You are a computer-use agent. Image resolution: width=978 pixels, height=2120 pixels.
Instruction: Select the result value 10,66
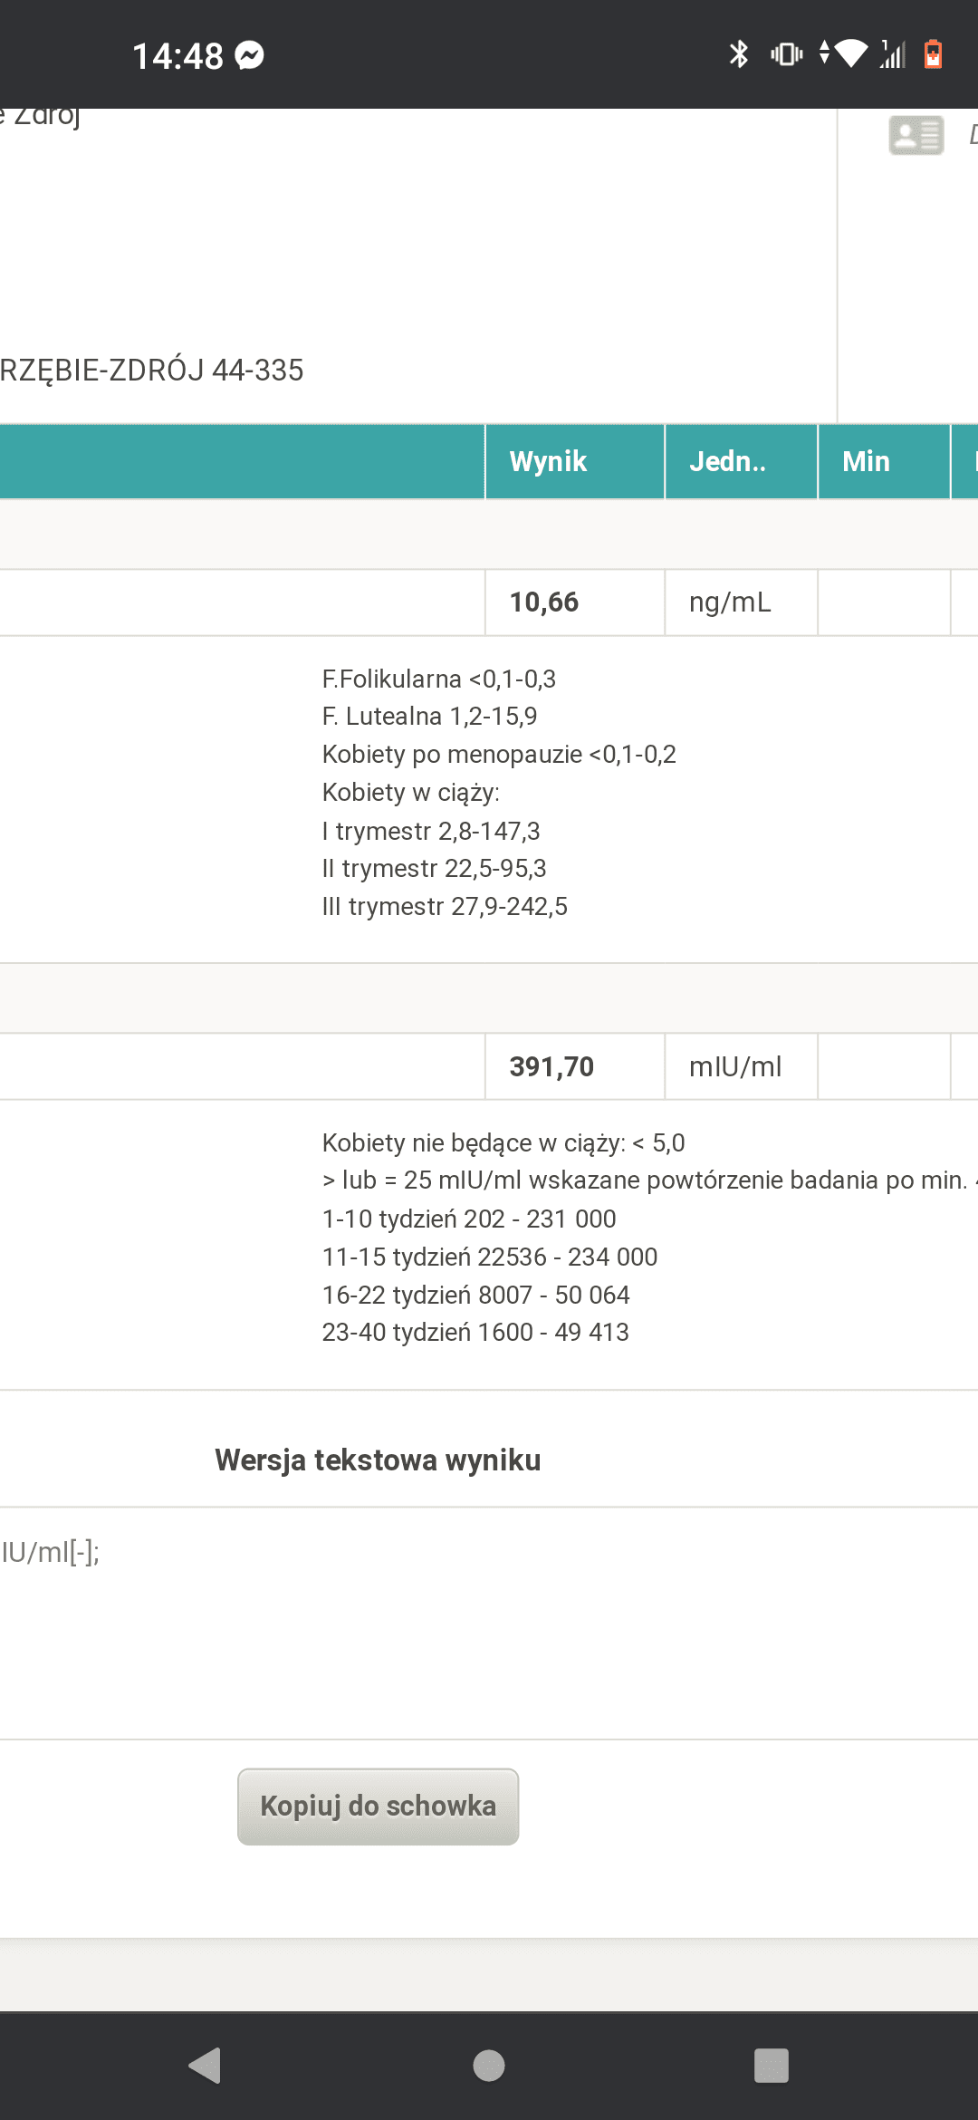[543, 602]
